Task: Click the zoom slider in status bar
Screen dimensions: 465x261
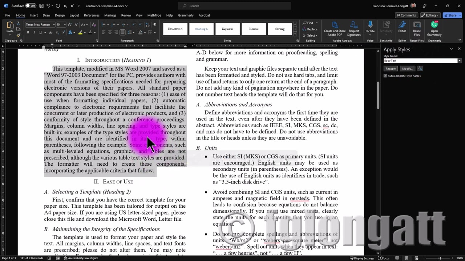Action: (x=440, y=258)
